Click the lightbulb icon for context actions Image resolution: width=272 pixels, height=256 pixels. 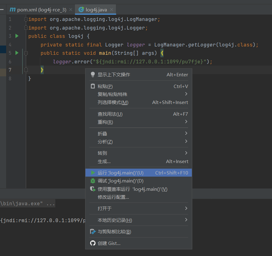tap(93, 74)
